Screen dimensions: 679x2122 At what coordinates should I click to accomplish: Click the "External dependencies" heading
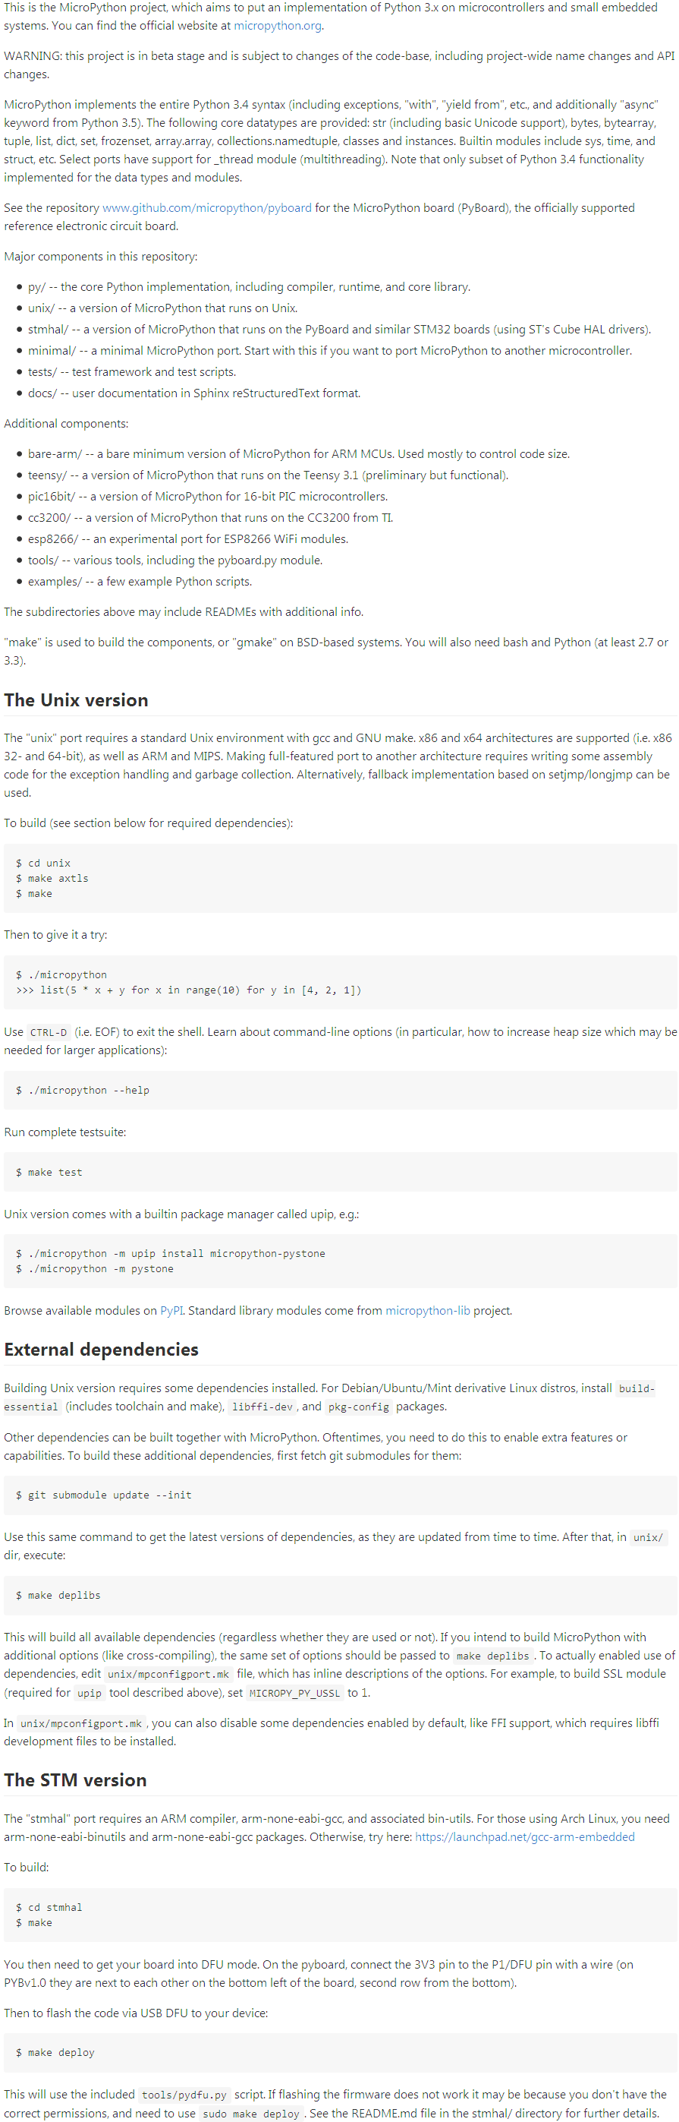[x=101, y=1349]
